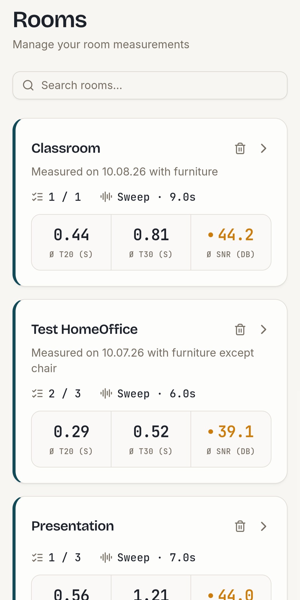
Task: Open Classroom details via chevron arrow
Action: point(264,148)
